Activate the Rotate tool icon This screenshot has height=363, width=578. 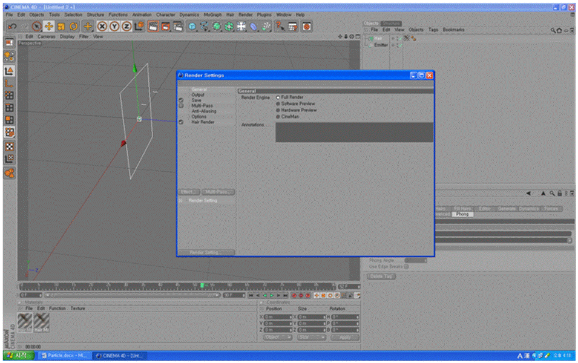coord(73,27)
